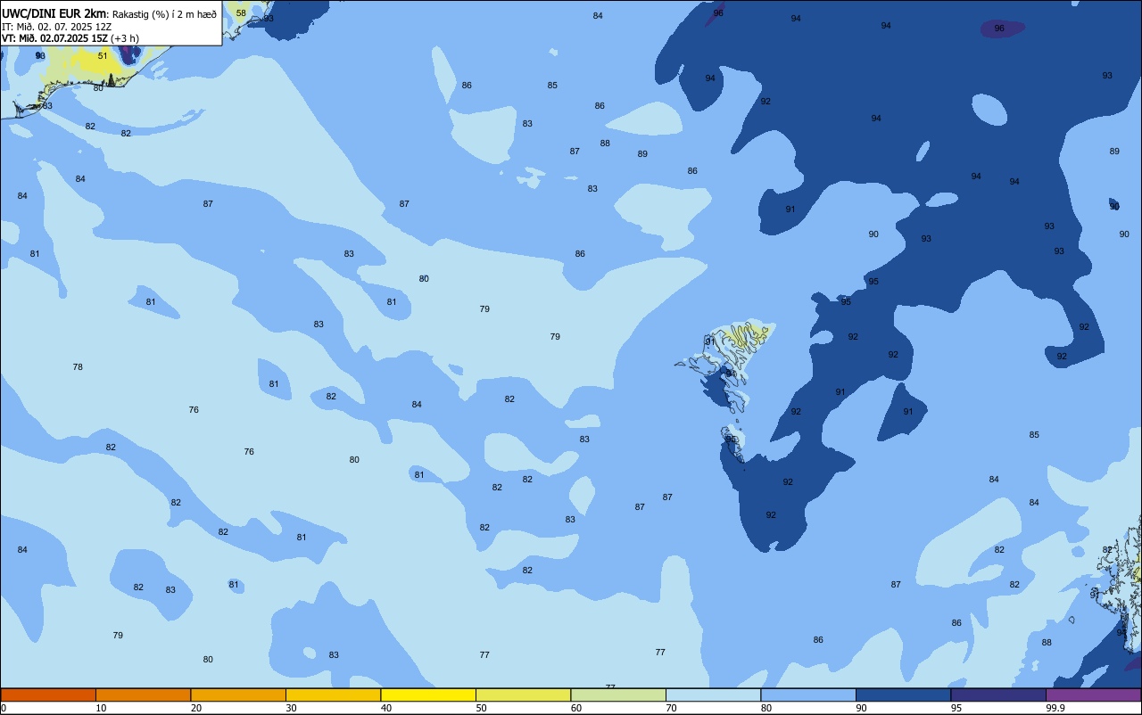Click the legend tick label '0'
1142x715 pixels.
[x=4, y=708]
